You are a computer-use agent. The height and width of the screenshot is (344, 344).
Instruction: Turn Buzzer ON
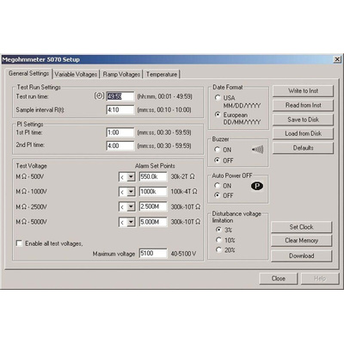218,150
